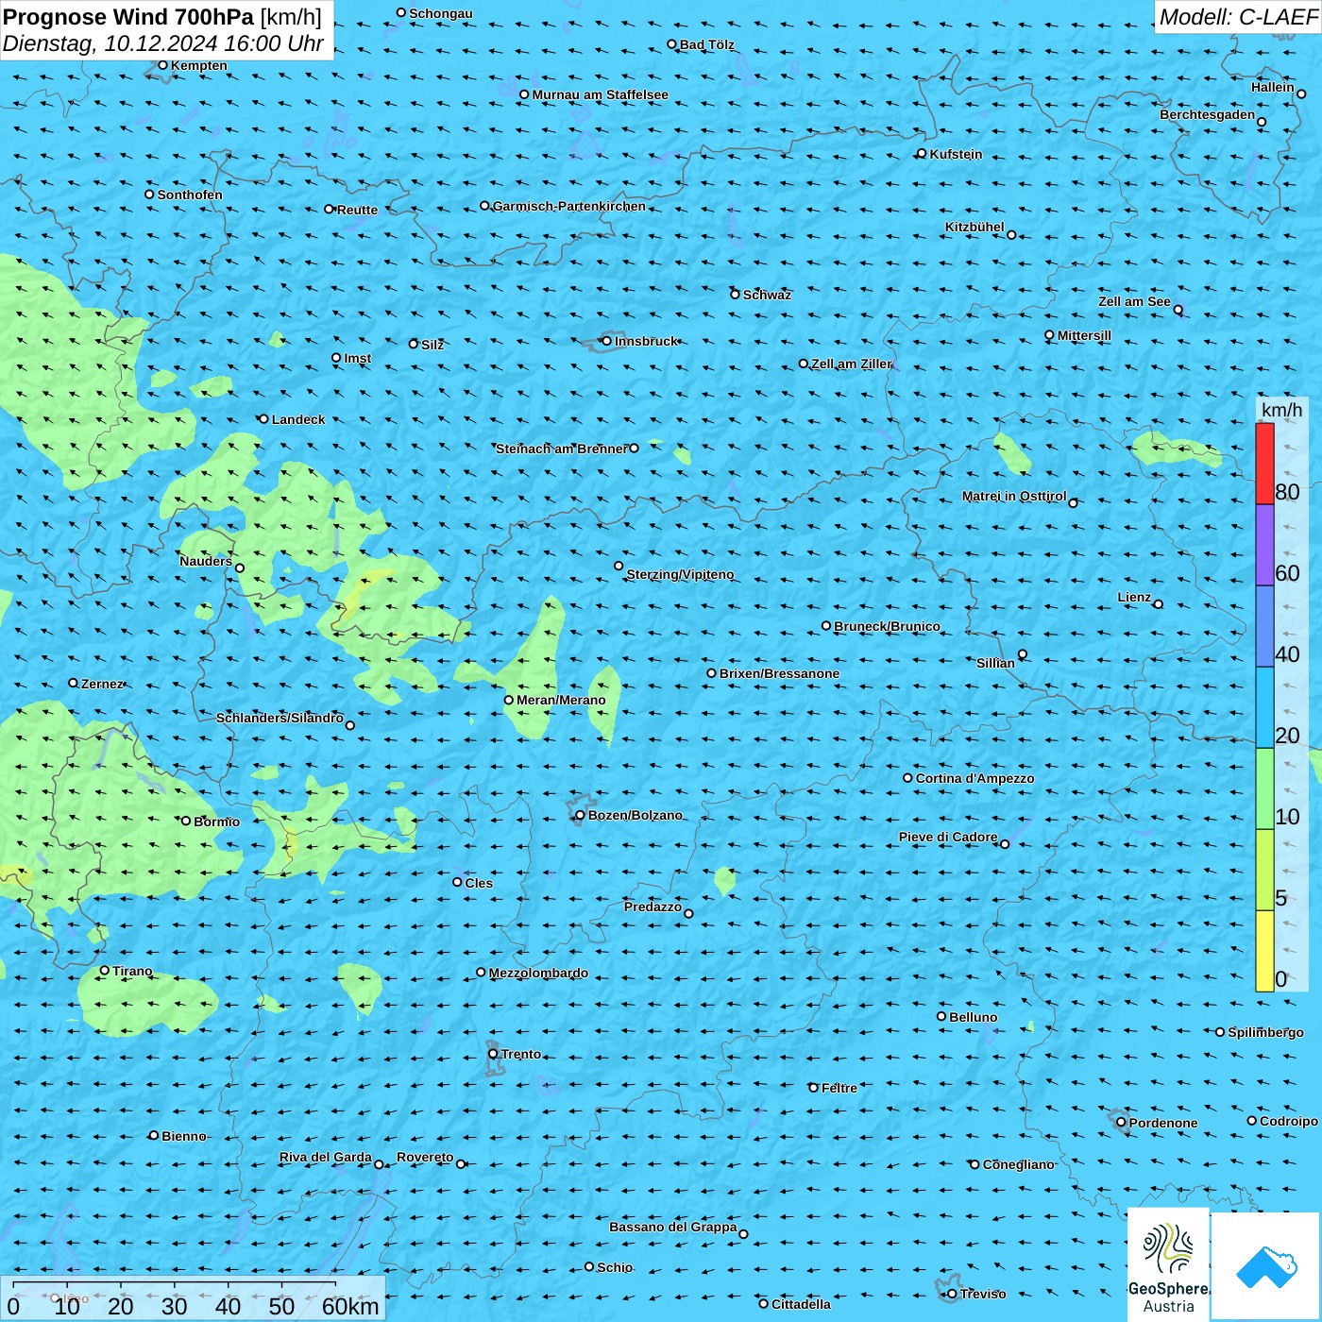Select the Matrei in Osttirol label
Viewport: 1322px width, 1322px height.
pos(1014,497)
